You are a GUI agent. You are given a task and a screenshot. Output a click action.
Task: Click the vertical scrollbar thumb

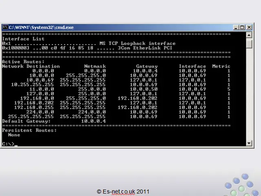(x=250, y=43)
